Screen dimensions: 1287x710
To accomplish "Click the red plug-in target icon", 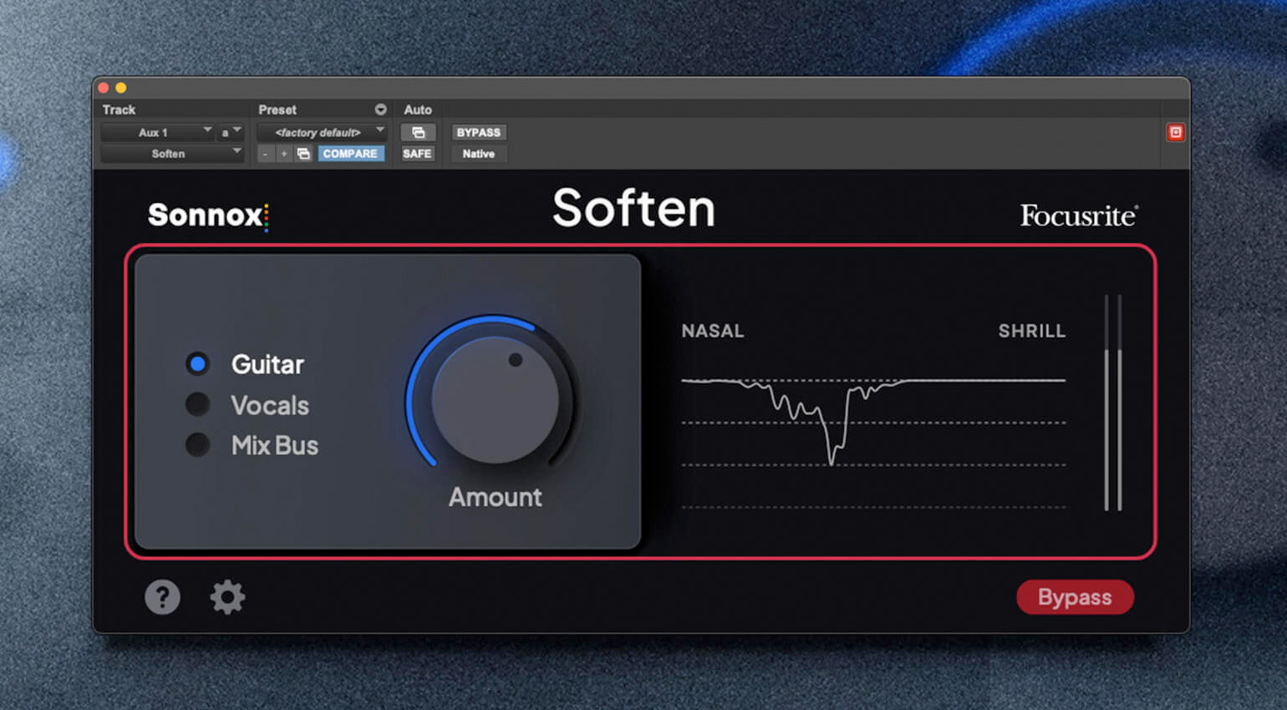I will point(1177,132).
